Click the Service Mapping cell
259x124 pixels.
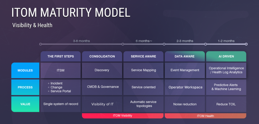pyautogui.click(x=143, y=70)
